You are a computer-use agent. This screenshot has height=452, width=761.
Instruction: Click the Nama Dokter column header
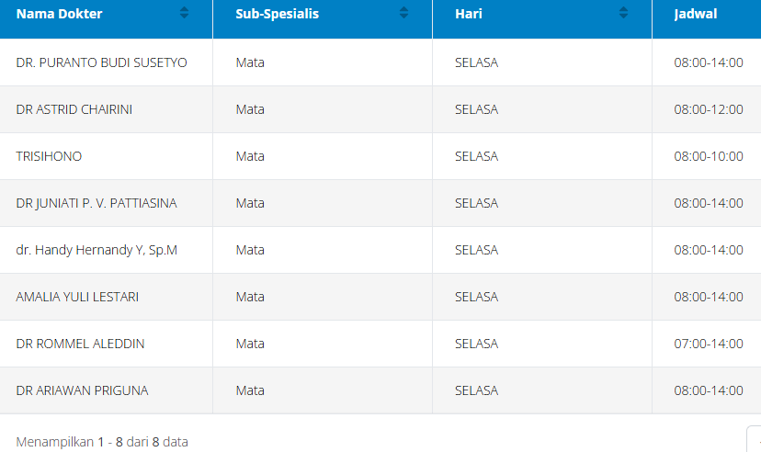[60, 14]
